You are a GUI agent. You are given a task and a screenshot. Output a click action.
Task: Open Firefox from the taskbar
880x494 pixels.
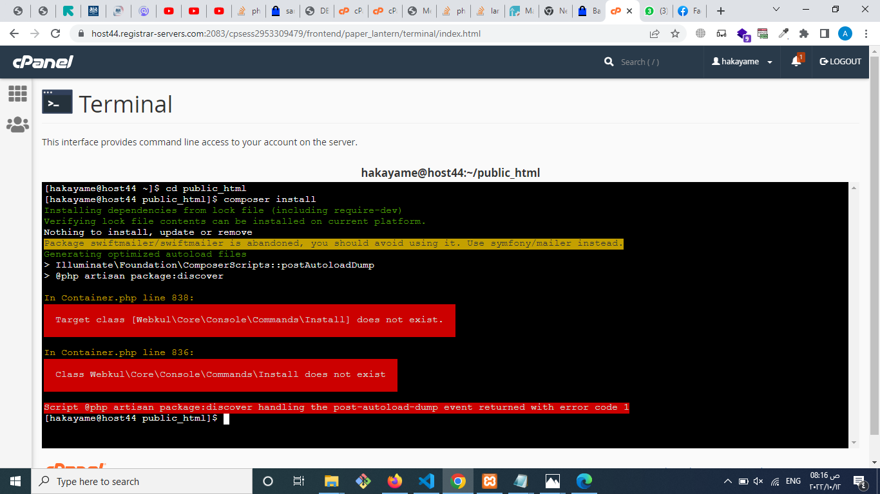(x=394, y=481)
